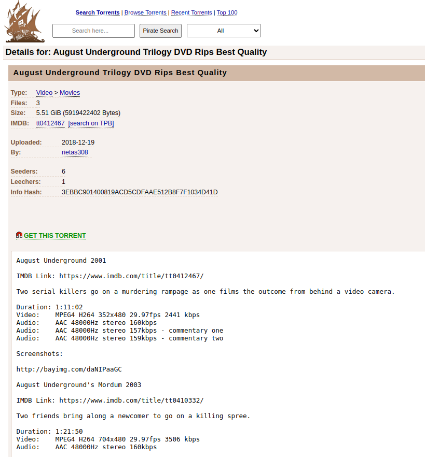Click the search on TPB link
This screenshot has height=457, width=425.
coord(91,123)
